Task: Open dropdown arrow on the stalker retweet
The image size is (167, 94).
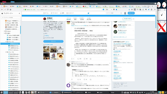Action: point(110,63)
